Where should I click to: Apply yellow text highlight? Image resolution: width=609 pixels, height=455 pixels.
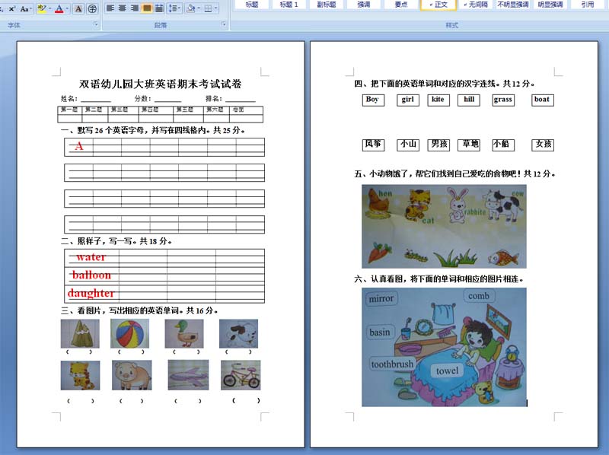(42, 8)
